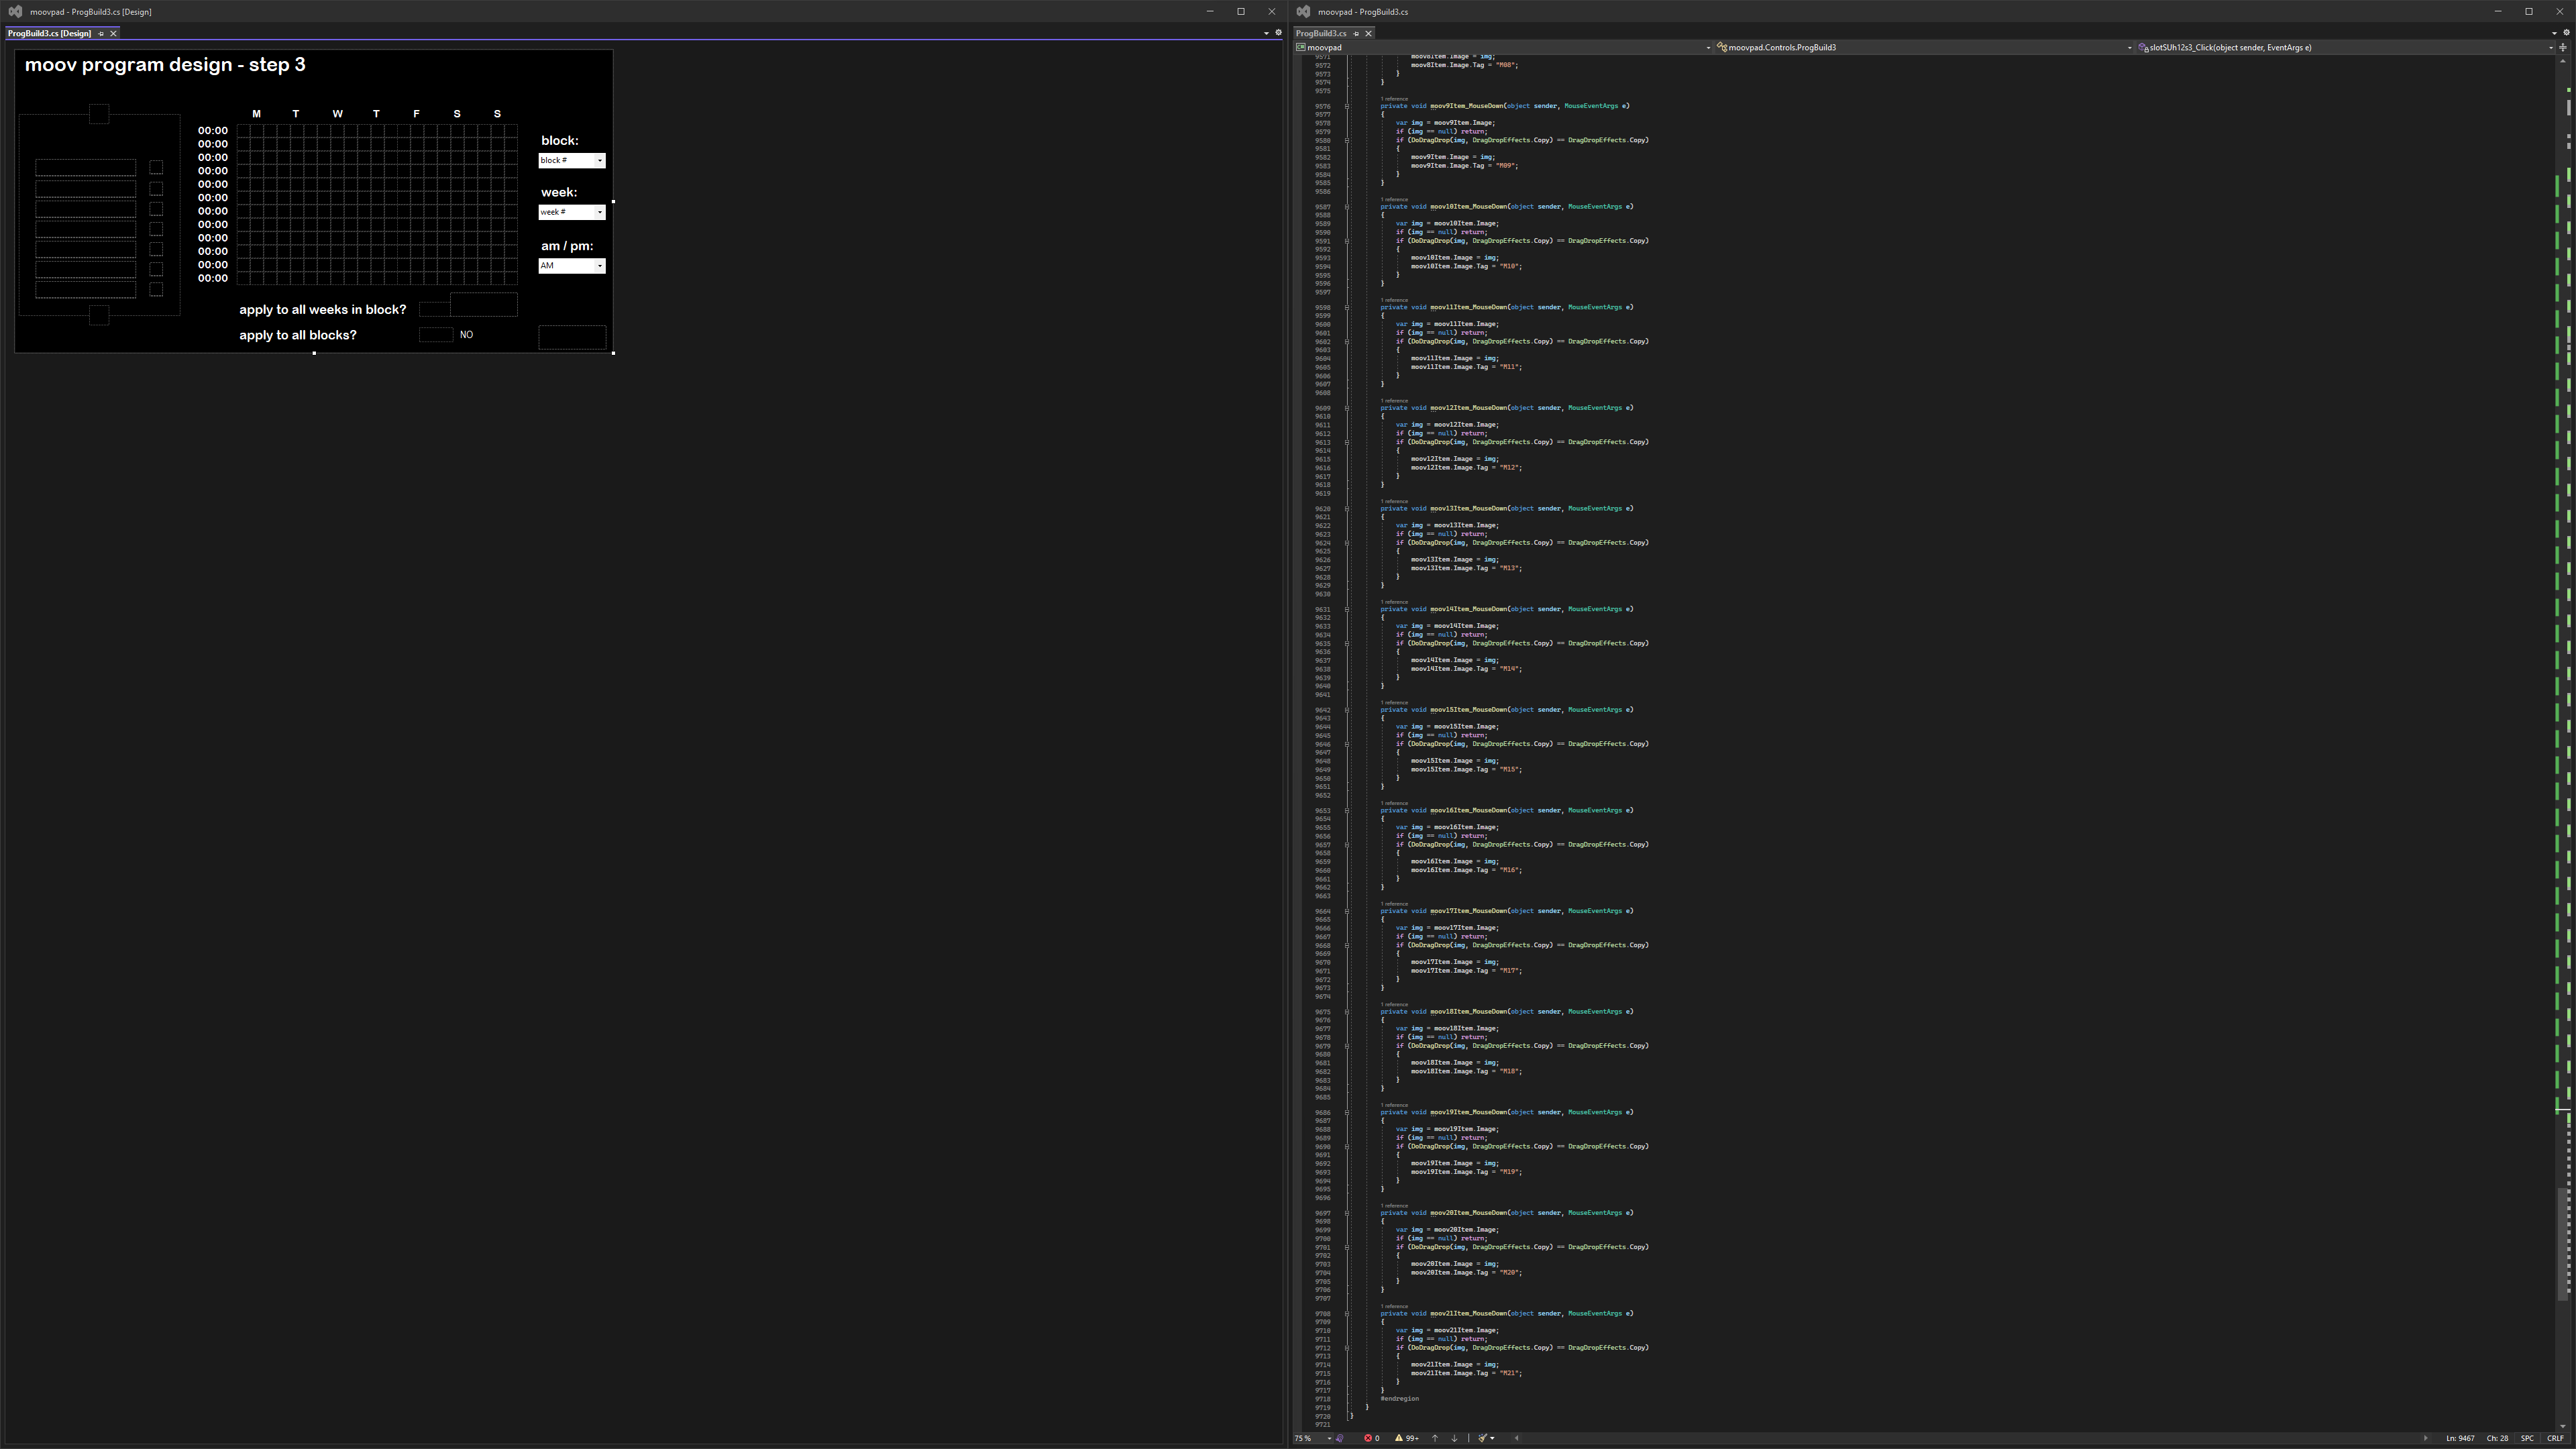This screenshot has width=2576, height=1449.
Task: Select the first small square box in left panel list
Action: point(156,168)
